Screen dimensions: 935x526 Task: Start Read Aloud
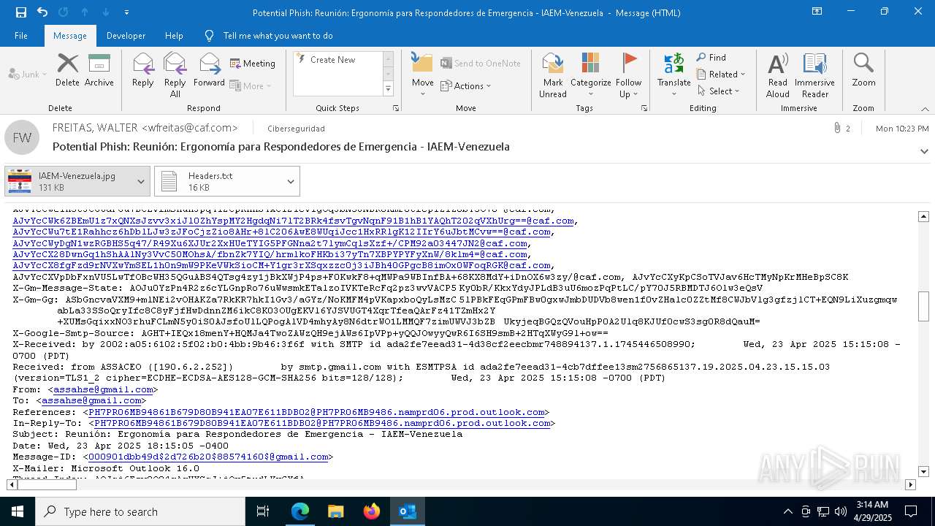tap(778, 75)
